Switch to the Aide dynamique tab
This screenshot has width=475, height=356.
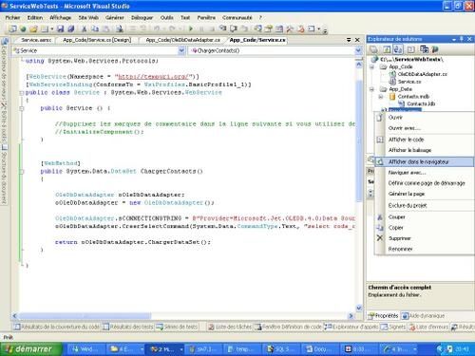pos(424,316)
